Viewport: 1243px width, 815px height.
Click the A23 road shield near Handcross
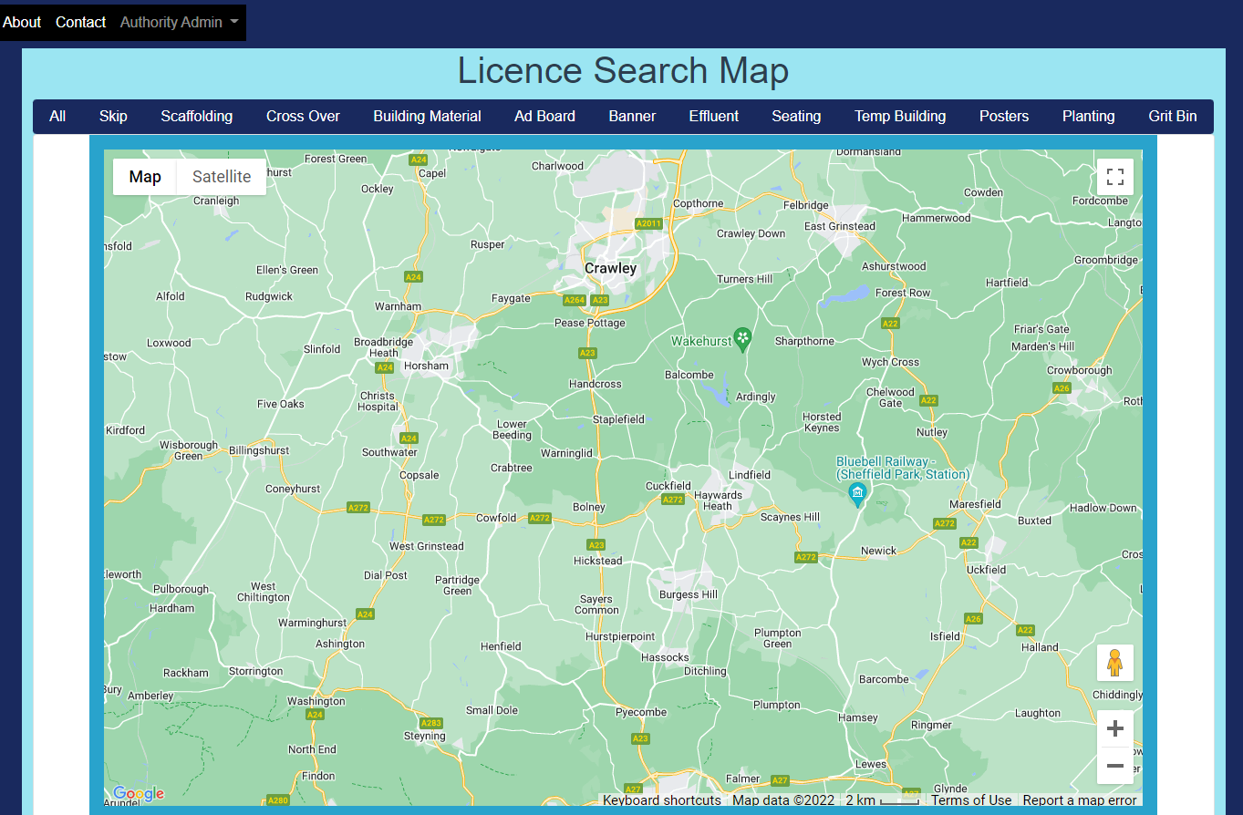click(588, 353)
